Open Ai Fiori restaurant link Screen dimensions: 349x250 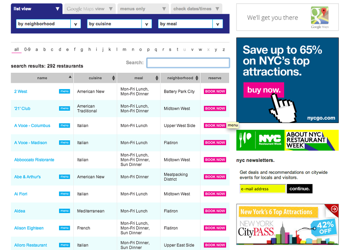tap(21, 194)
